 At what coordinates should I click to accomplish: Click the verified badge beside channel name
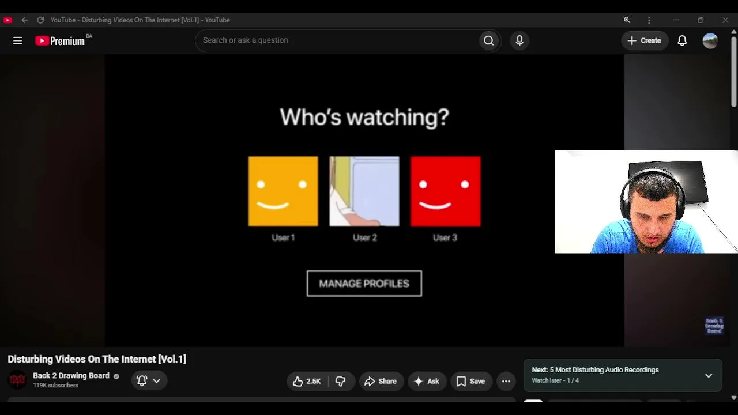point(116,376)
